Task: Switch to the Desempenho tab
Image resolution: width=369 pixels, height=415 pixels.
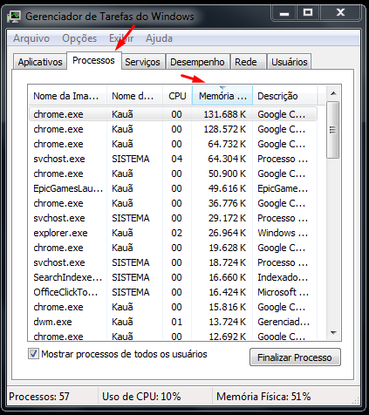Action: click(197, 62)
